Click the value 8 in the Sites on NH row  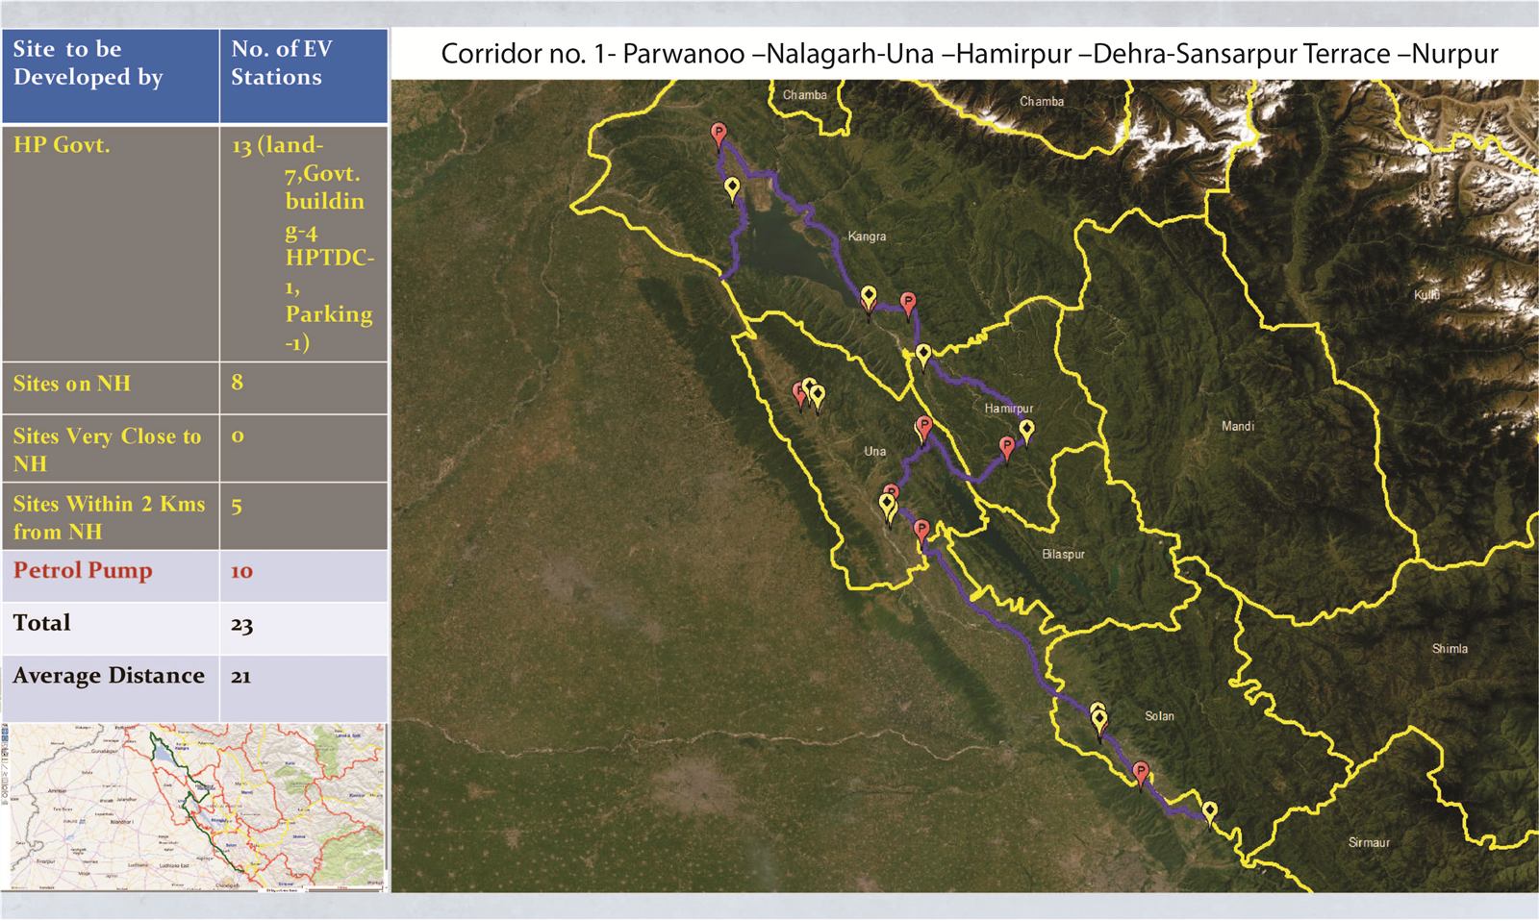238,383
